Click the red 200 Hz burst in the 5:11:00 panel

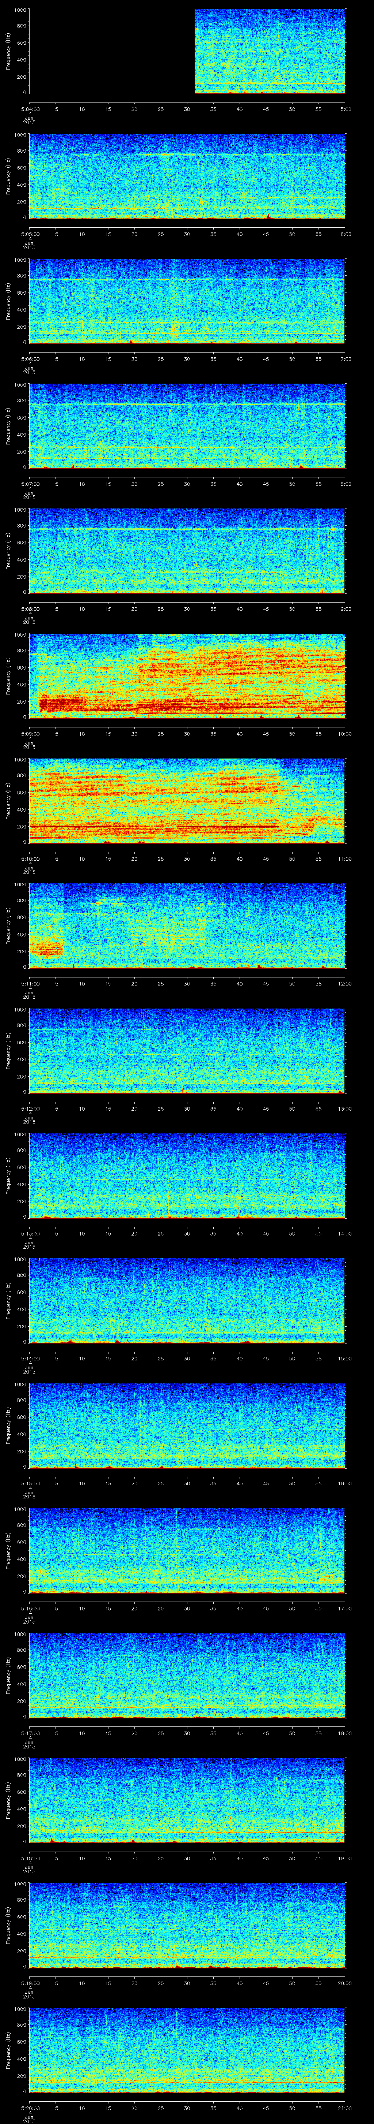pos(46,948)
